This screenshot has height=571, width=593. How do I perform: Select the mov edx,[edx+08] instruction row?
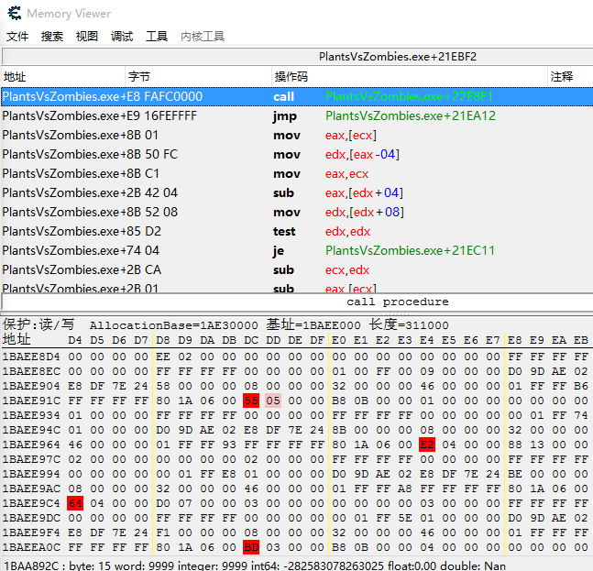click(x=297, y=212)
